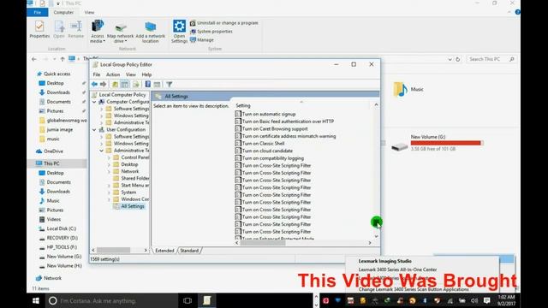Expand the Desktop node in policy tree
The width and height of the screenshot is (548, 308).
109,164
